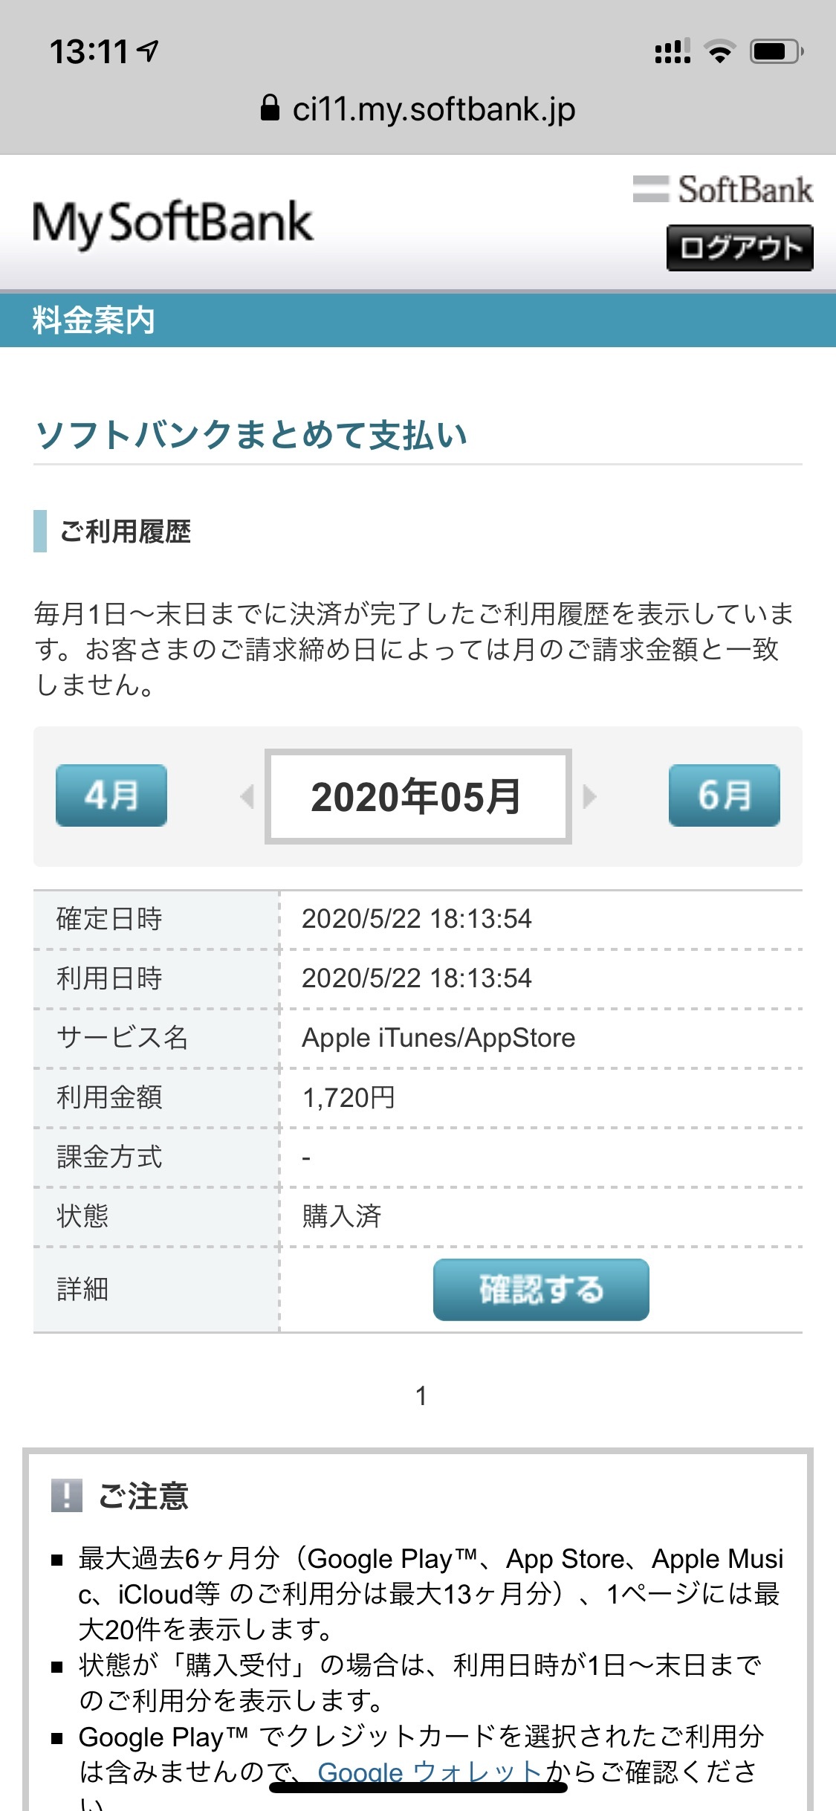
Task: Tap the battery indicator icon
Action: 776,51
